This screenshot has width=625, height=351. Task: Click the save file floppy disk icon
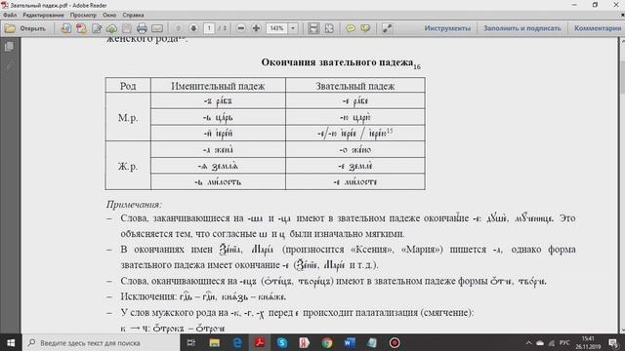[x=127, y=28]
